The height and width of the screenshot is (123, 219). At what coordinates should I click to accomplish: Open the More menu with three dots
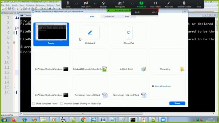click(199, 4)
